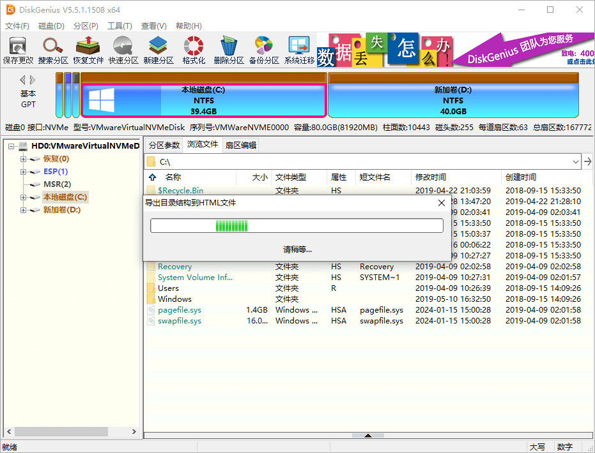Screen dimensions: 595x453
Task: Expand the 新加卷(D:) tree node
Action: [24, 210]
